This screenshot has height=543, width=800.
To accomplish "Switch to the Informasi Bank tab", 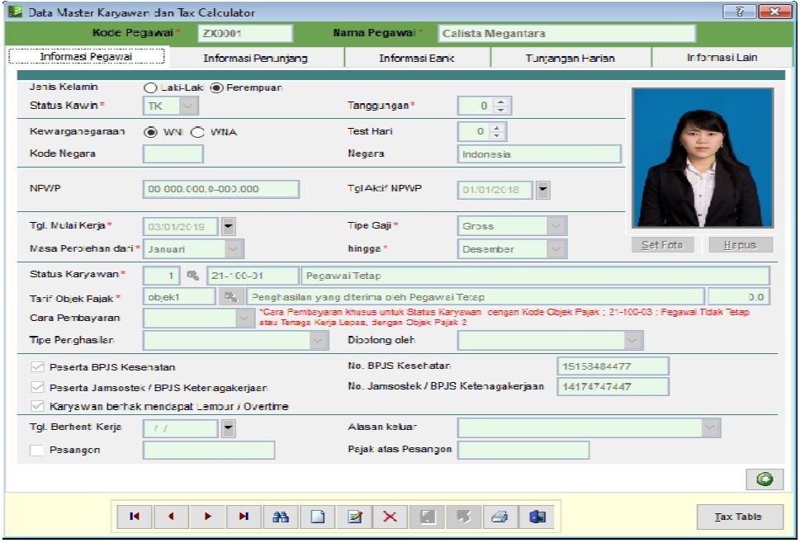I will [x=417, y=58].
